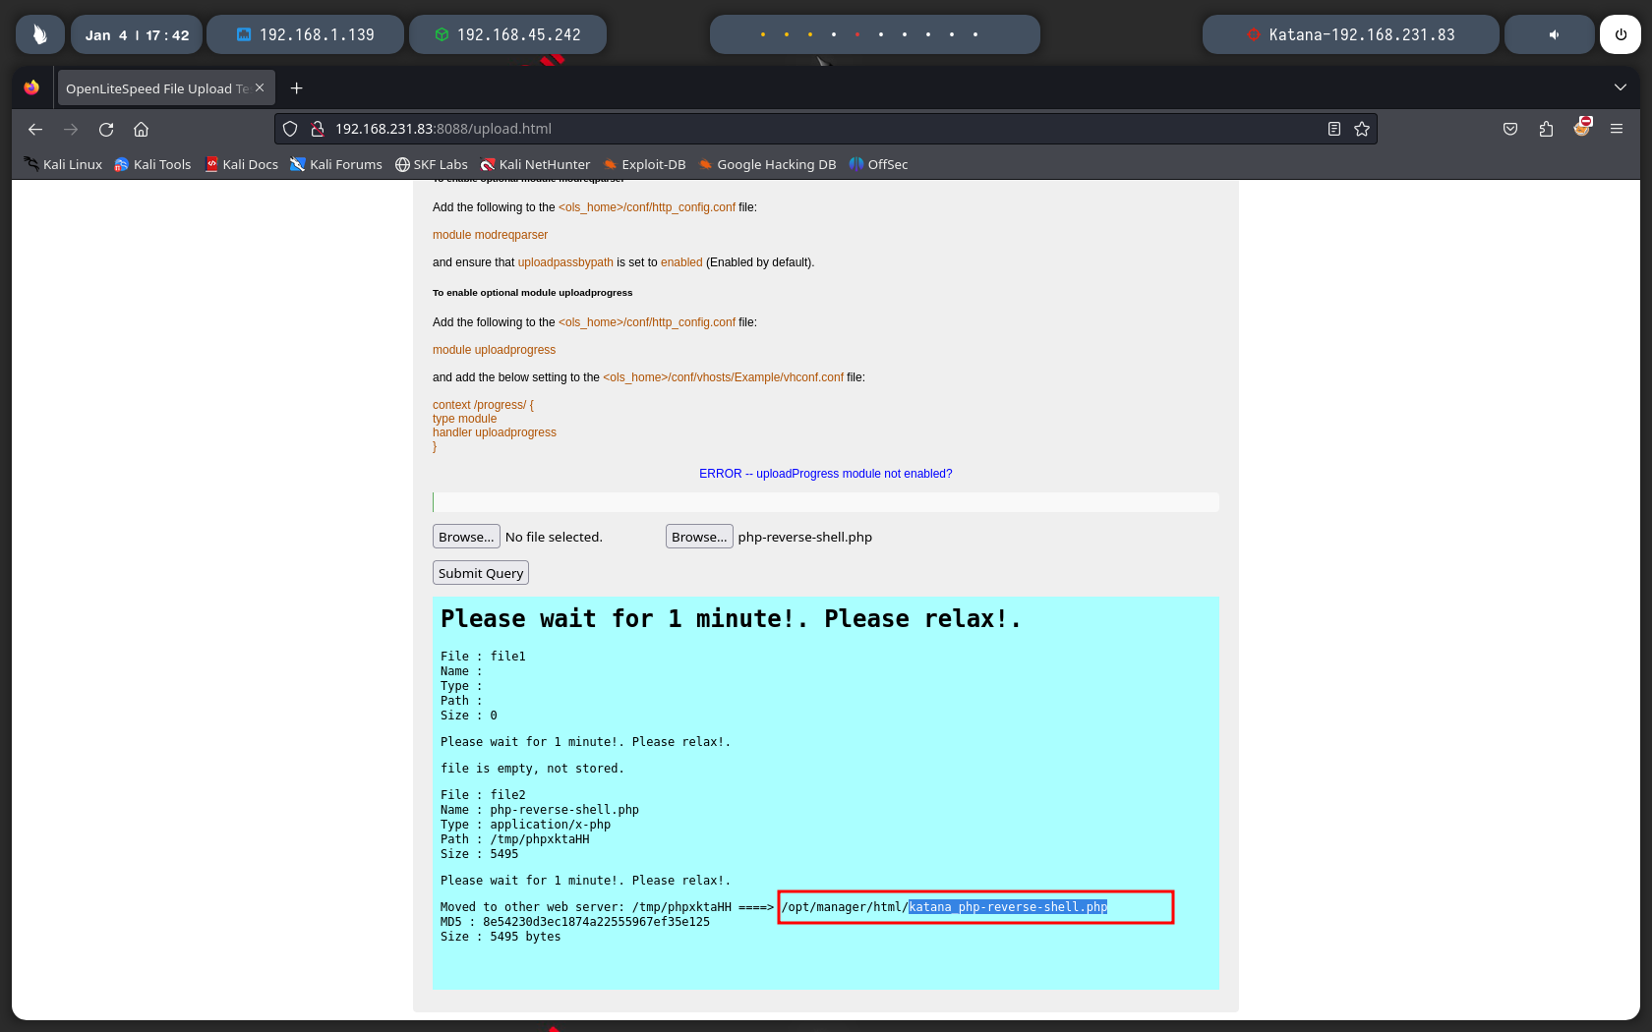Open Google Hacking DB bookmark
Viewport: 1652px width, 1032px height.
click(x=767, y=164)
